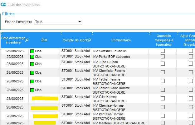Click the infinity logo icon beside Liste des inventaires

coord(4,5)
